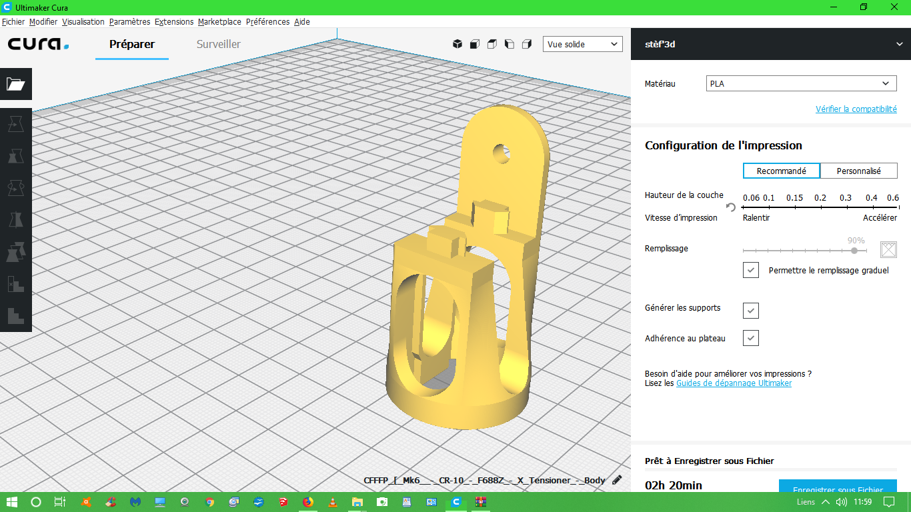The image size is (911, 512).
Task: Click the 0.6 layer height value
Action: (892, 198)
